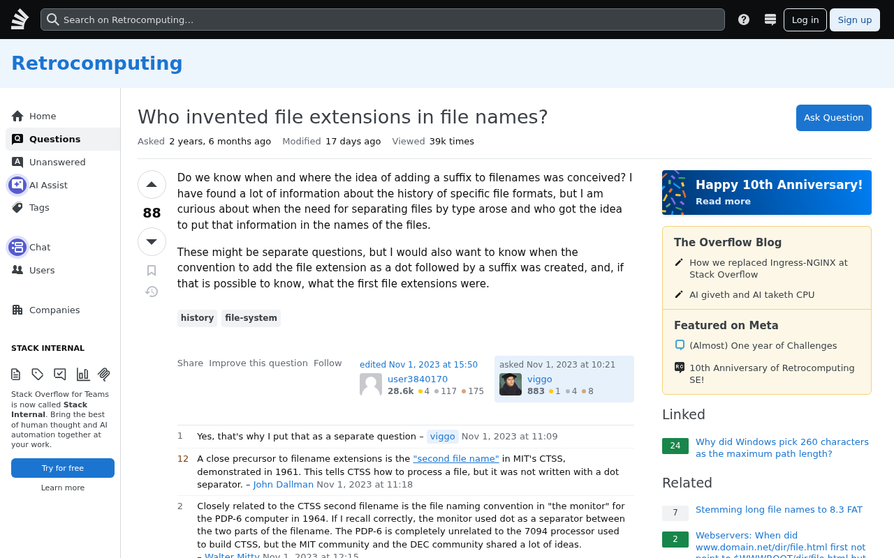Open the help center question-mark icon
Screen dimensions: 894x558
coord(744,20)
